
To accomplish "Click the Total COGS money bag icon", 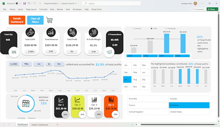I will pos(30,32).
